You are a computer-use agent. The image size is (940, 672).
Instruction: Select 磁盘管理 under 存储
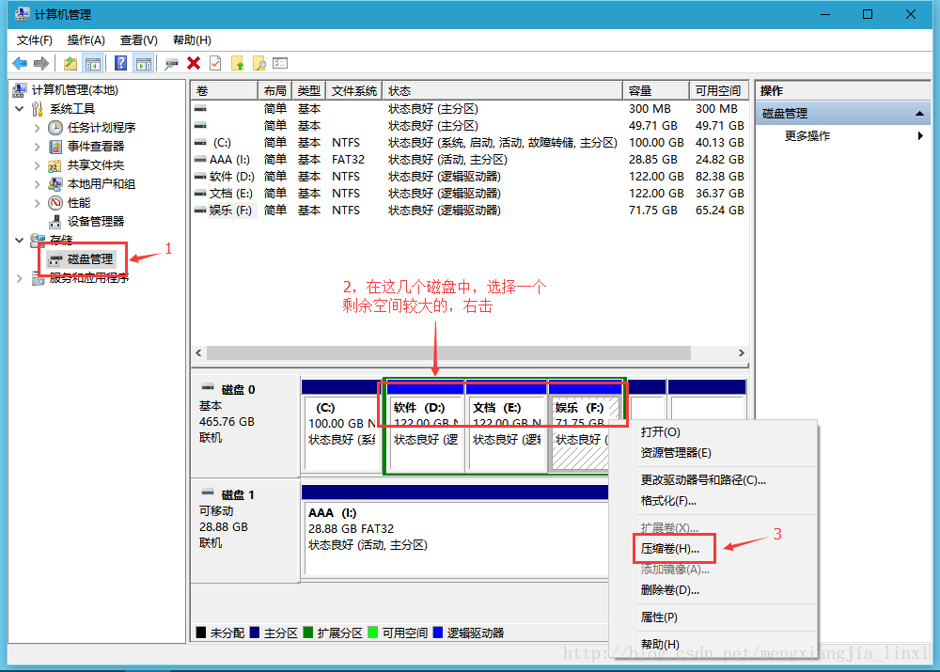click(89, 258)
